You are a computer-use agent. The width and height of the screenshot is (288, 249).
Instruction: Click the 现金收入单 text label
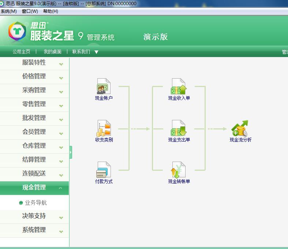pyautogui.click(x=179, y=98)
